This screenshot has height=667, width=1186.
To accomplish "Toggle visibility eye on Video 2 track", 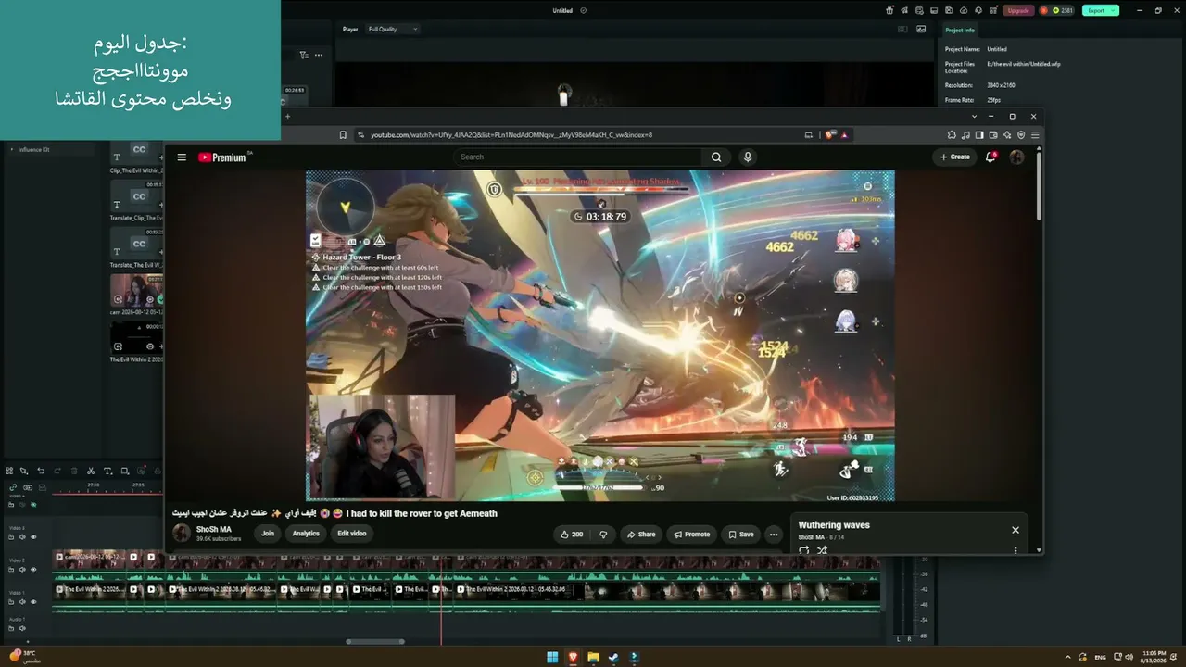I will click(x=33, y=570).
